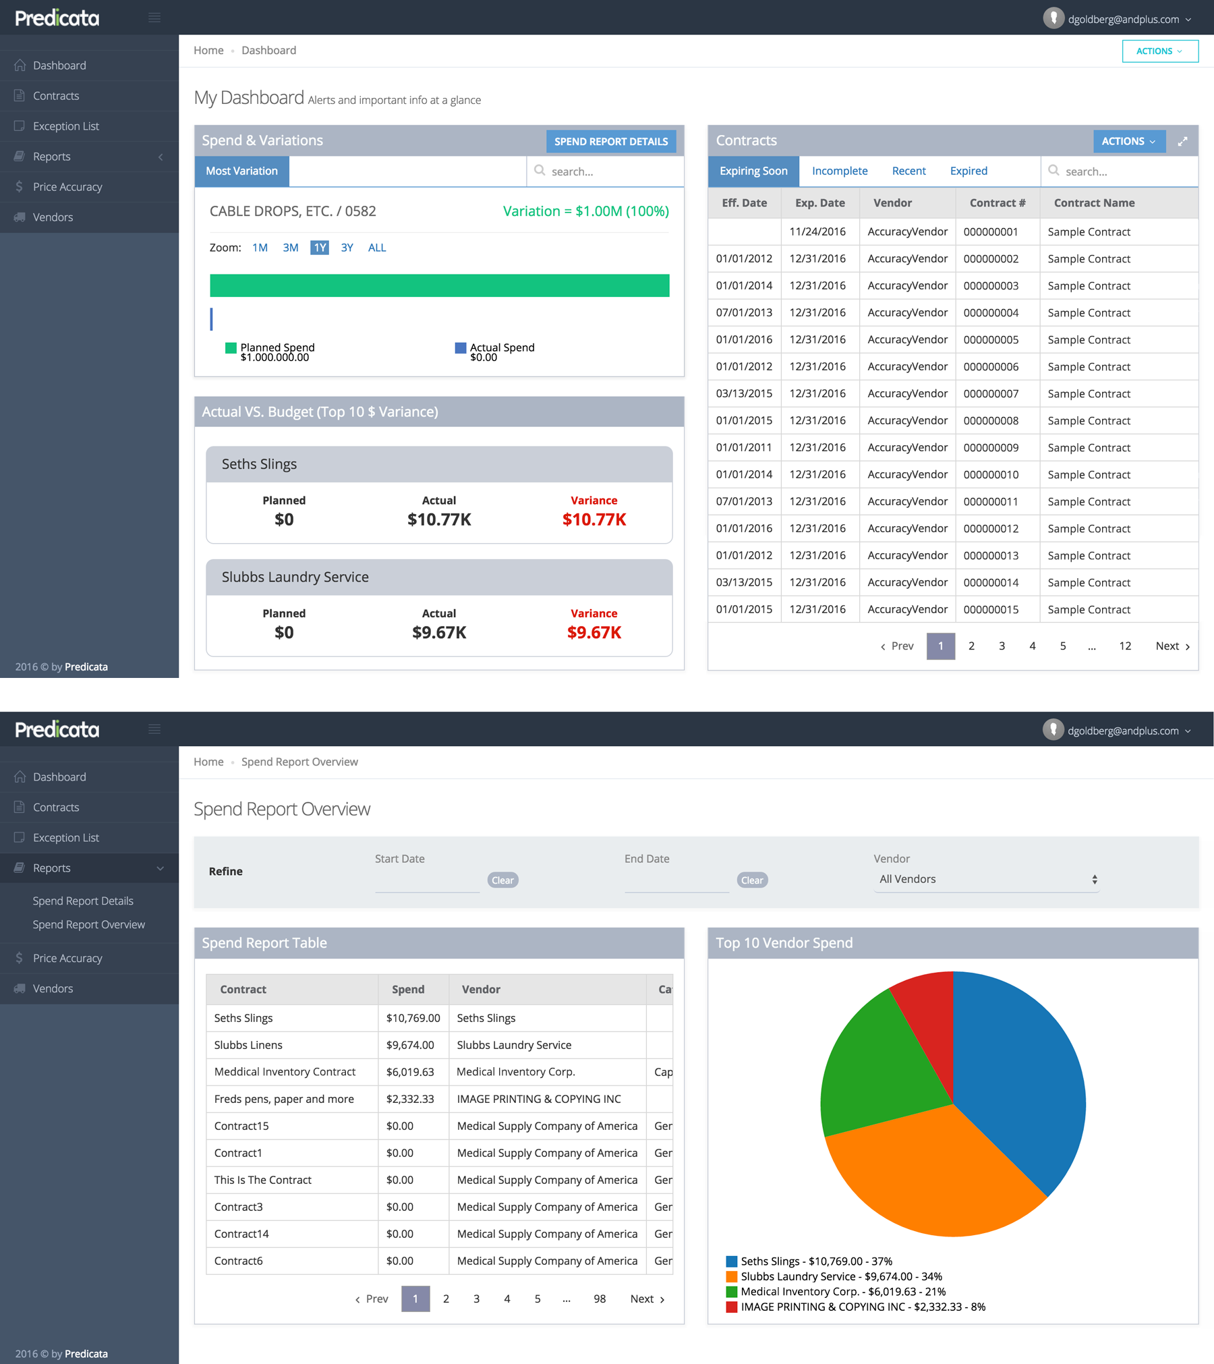Click blue Seths Slings pie legend swatch
Screen dimensions: 1214x1364
732,1261
